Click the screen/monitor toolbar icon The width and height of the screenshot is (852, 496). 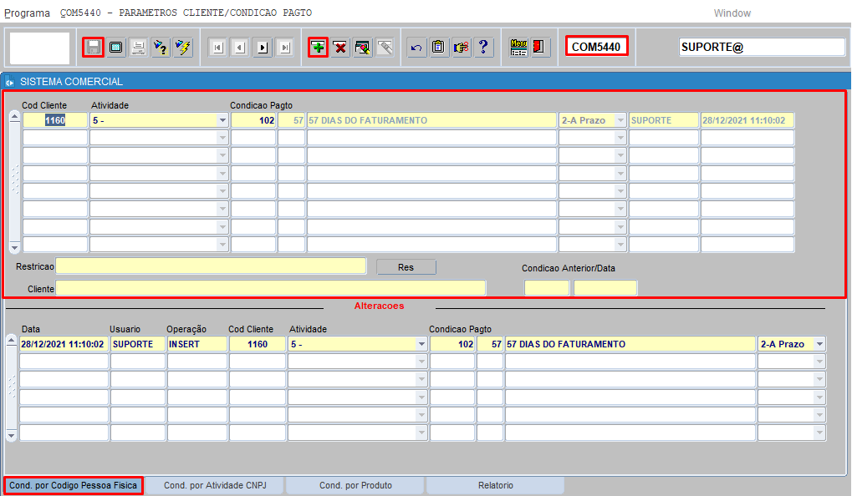pyautogui.click(x=115, y=48)
